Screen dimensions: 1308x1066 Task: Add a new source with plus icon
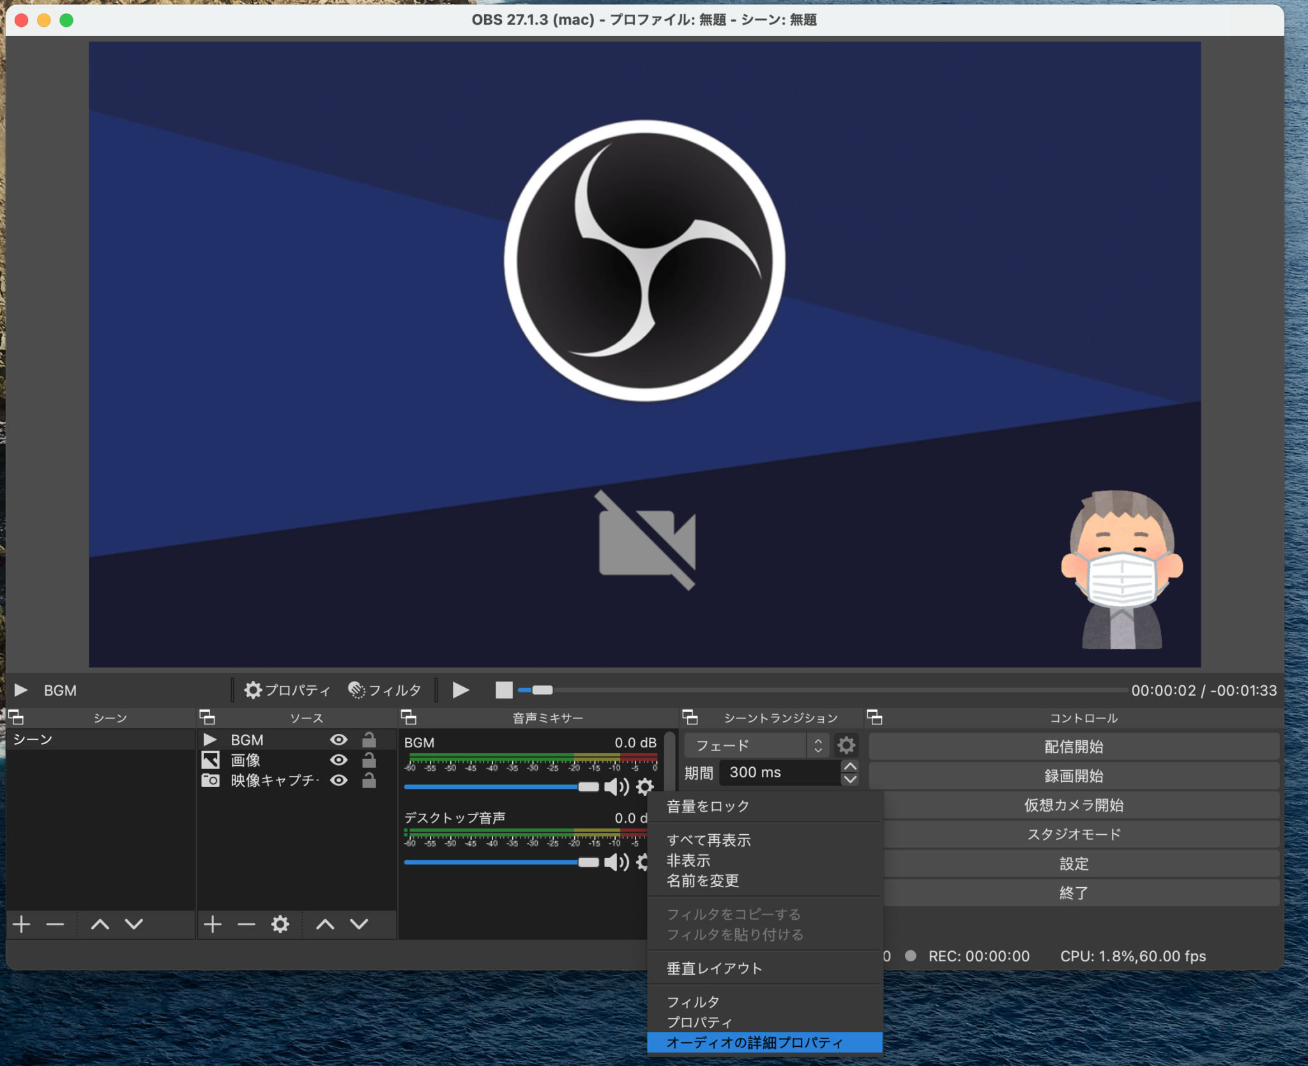coord(213,924)
